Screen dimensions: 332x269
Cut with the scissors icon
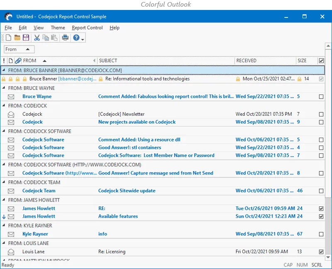(x=37, y=38)
